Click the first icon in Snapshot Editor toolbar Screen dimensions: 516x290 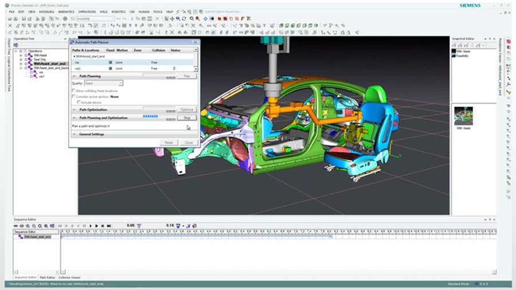454,45
